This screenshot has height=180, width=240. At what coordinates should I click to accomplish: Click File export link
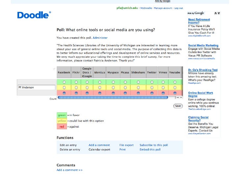[127, 145]
